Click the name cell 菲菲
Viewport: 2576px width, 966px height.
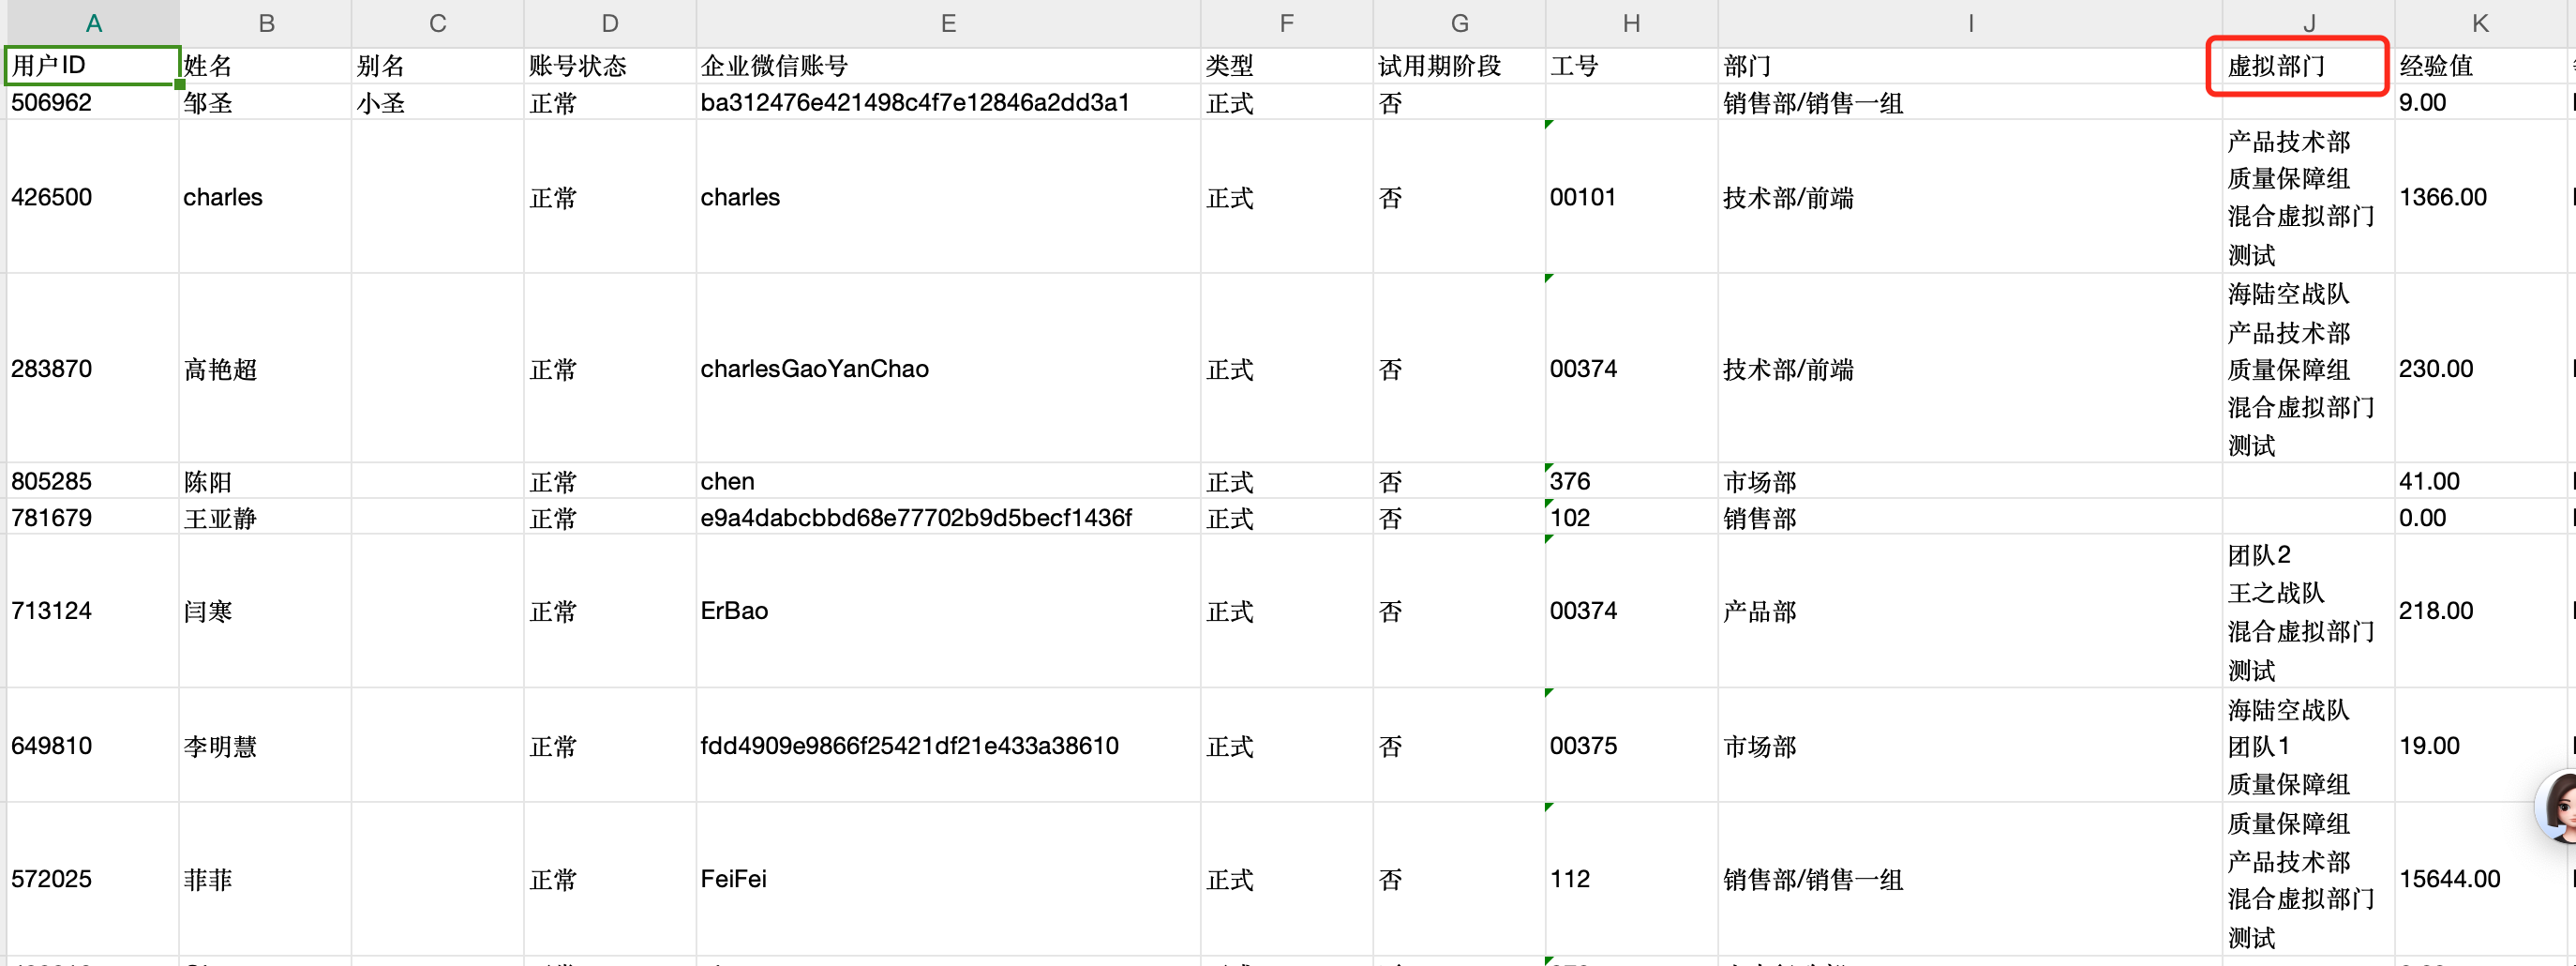pyautogui.click(x=264, y=879)
